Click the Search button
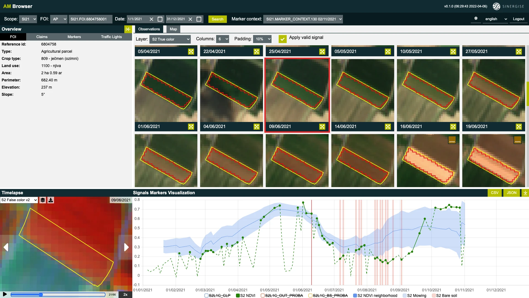Image resolution: width=529 pixels, height=298 pixels. click(217, 19)
